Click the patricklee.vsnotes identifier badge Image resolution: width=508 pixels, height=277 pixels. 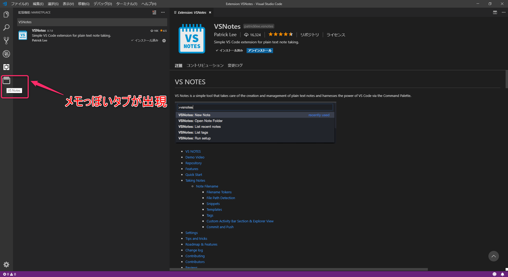(x=259, y=26)
